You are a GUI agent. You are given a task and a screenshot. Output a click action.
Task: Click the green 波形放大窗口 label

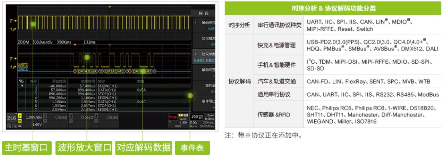click(85, 148)
